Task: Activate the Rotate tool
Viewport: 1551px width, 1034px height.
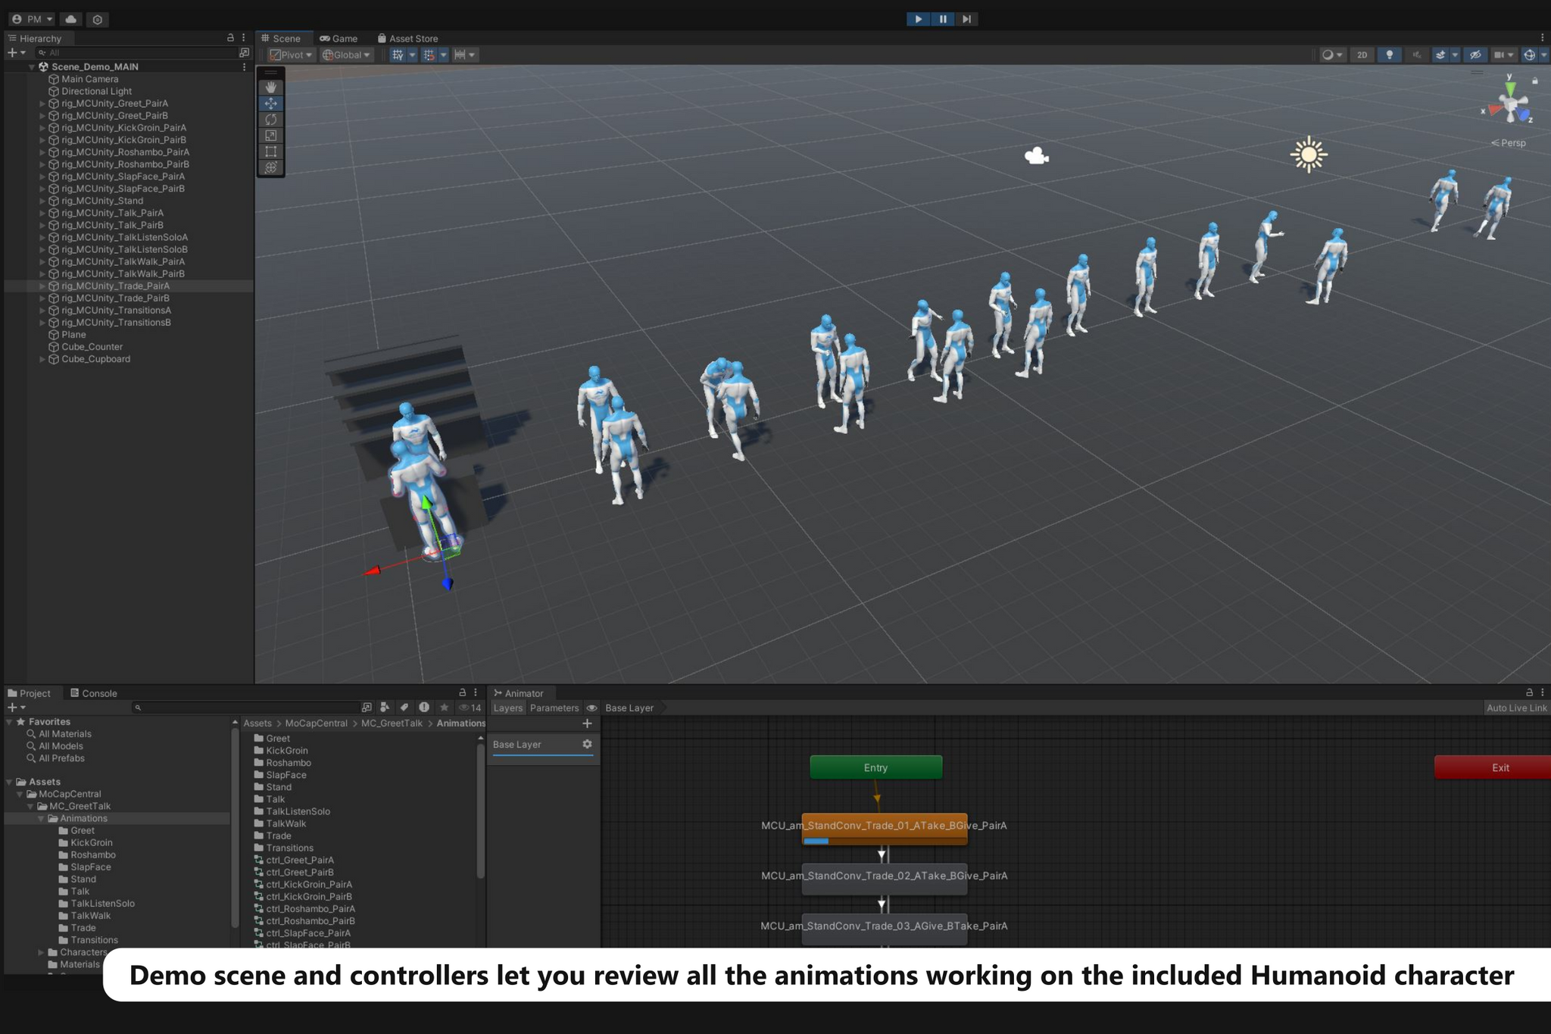Action: pyautogui.click(x=271, y=119)
